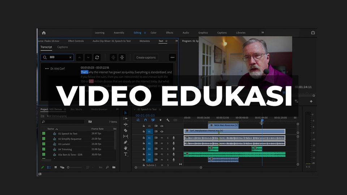Toggle Name column sort arrow

click(57, 129)
